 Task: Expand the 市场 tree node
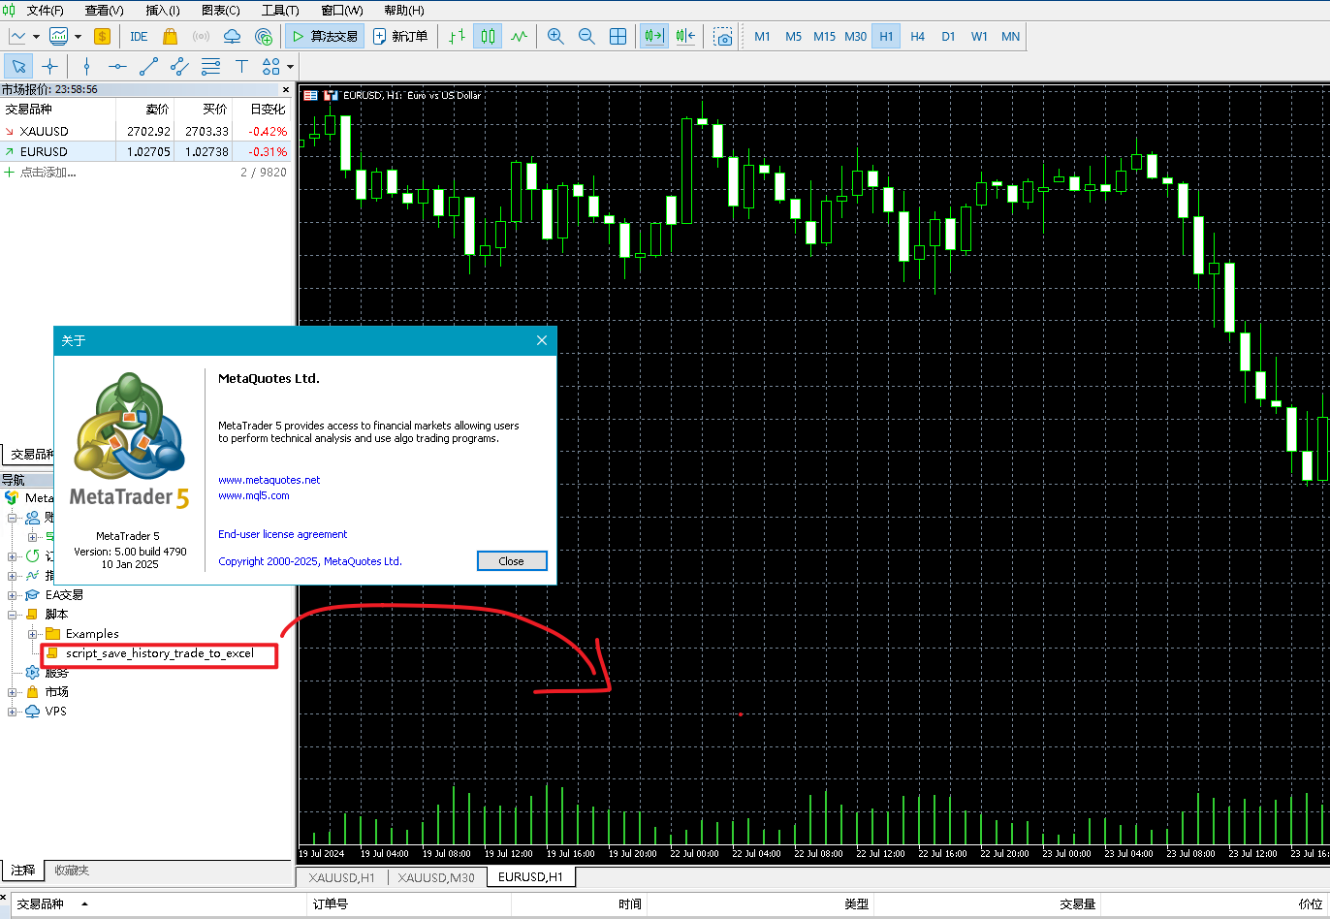14,692
